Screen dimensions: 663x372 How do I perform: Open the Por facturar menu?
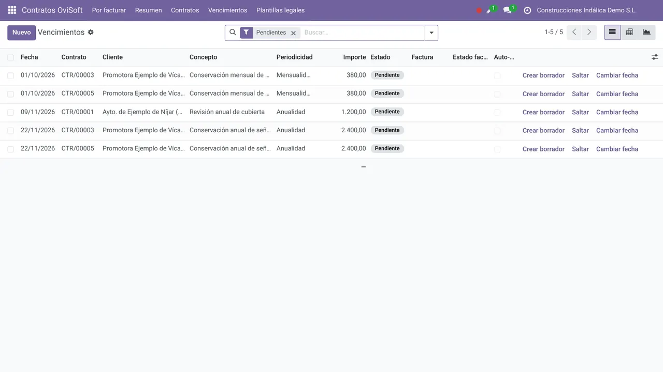109,10
